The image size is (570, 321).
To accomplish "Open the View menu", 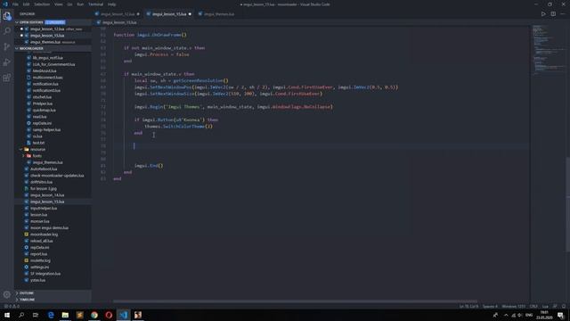I will tap(58, 4).
